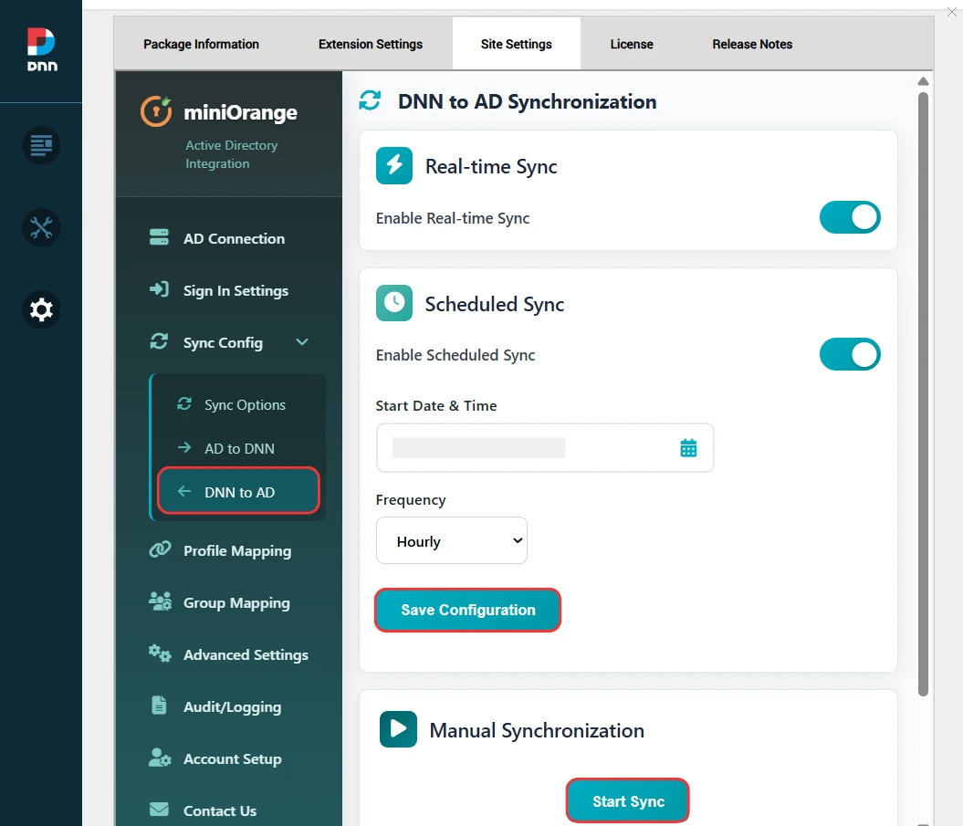Click the miniOrange logo icon
This screenshot has width=963, height=826.
156,111
